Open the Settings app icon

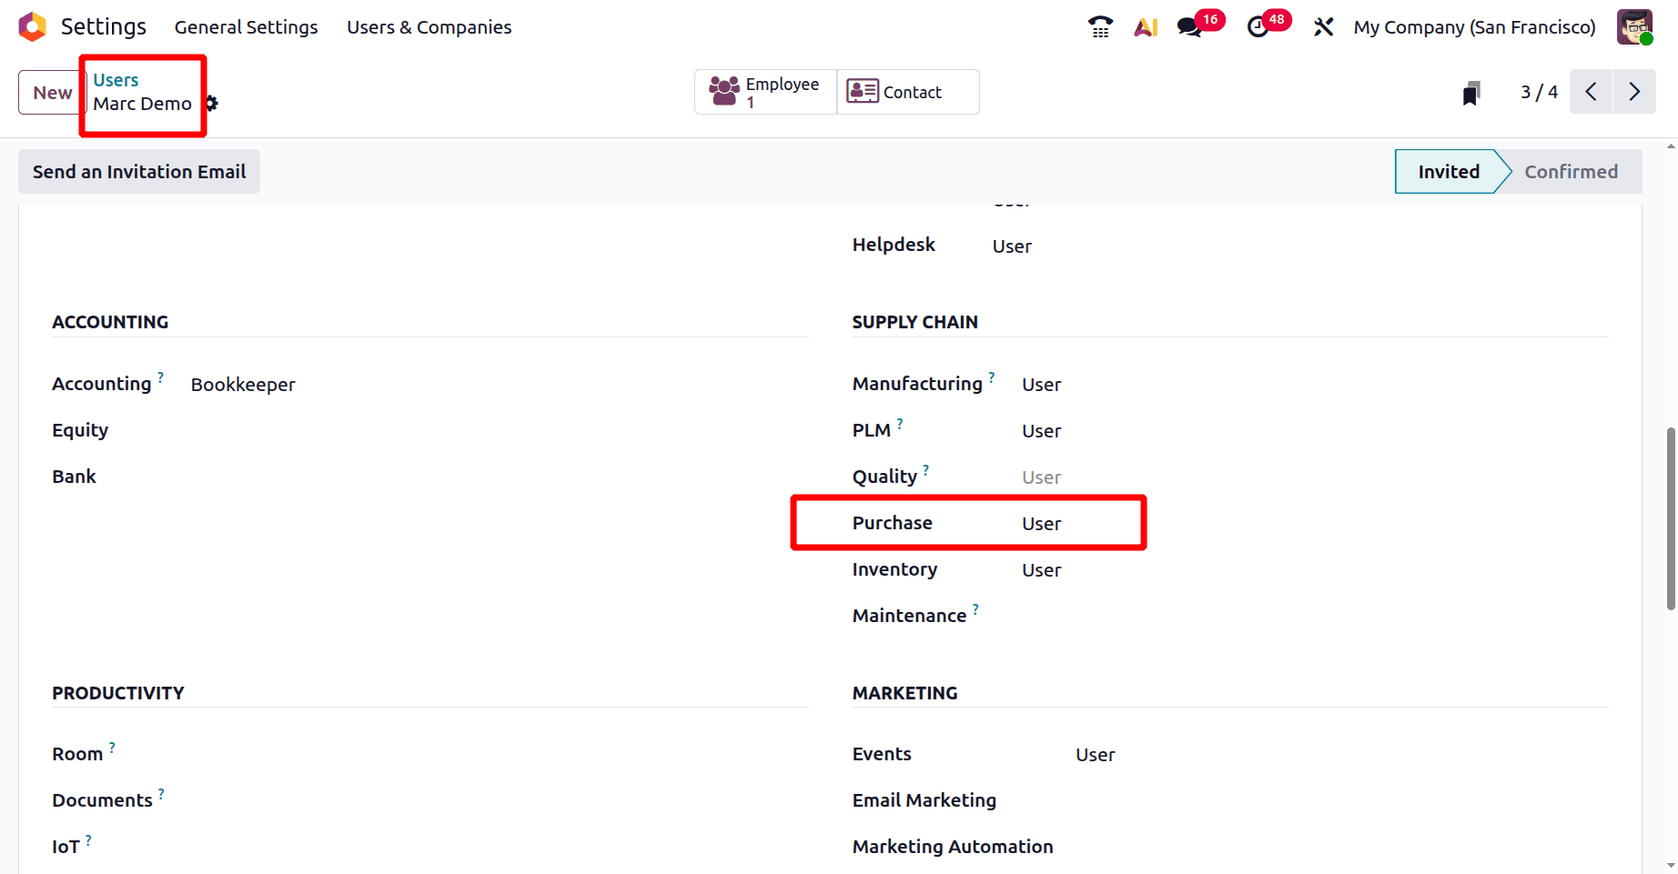point(32,26)
